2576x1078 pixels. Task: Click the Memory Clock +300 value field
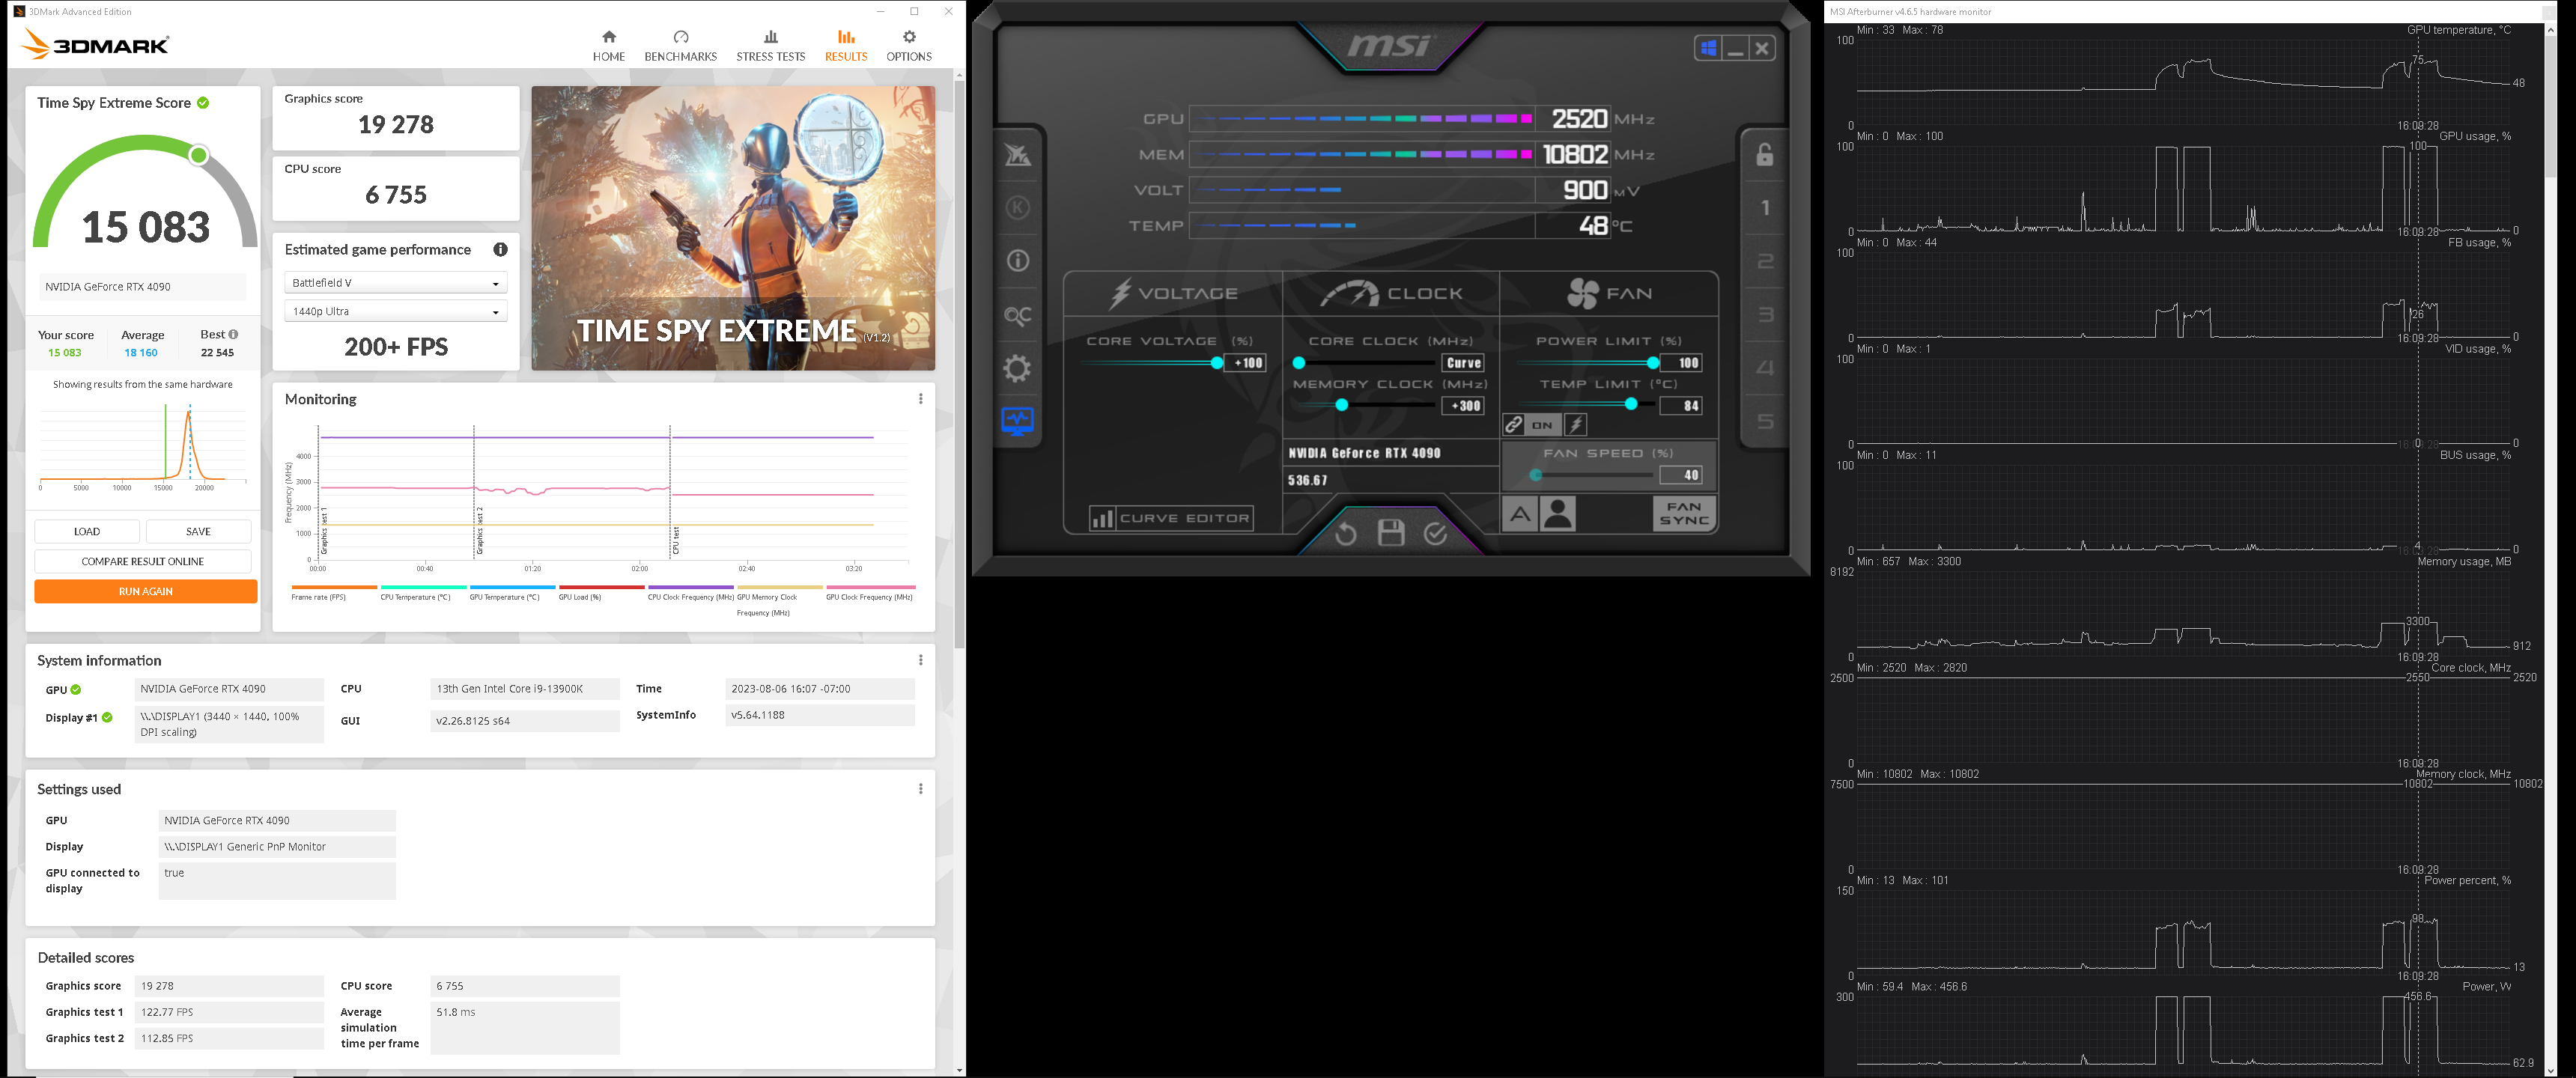[x=1463, y=406]
